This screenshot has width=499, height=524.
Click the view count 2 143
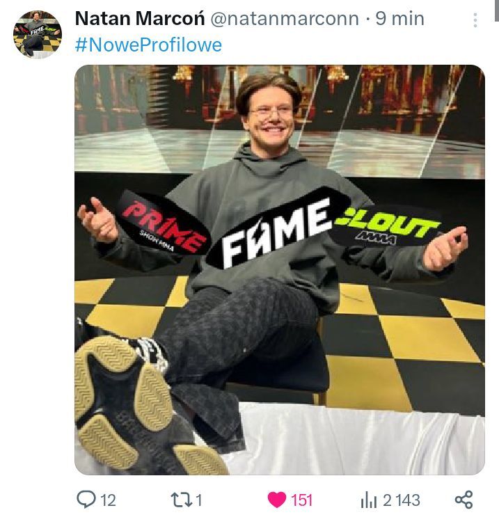coord(402,500)
